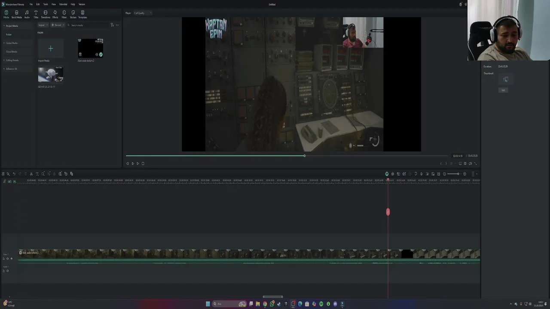
Task: Open the Transitions tab
Action: [46, 14]
